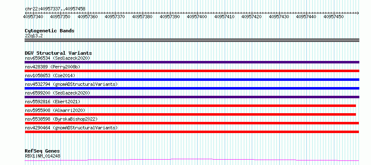Click the nsv4532794 (gnomADStructuralVariants) label
Image resolution: width=371 pixels, height=165 pixels.
pyautogui.click(x=71, y=84)
